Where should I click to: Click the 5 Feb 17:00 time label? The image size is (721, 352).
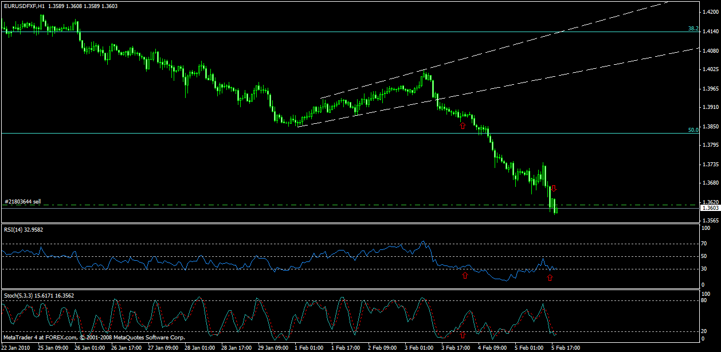point(565,347)
